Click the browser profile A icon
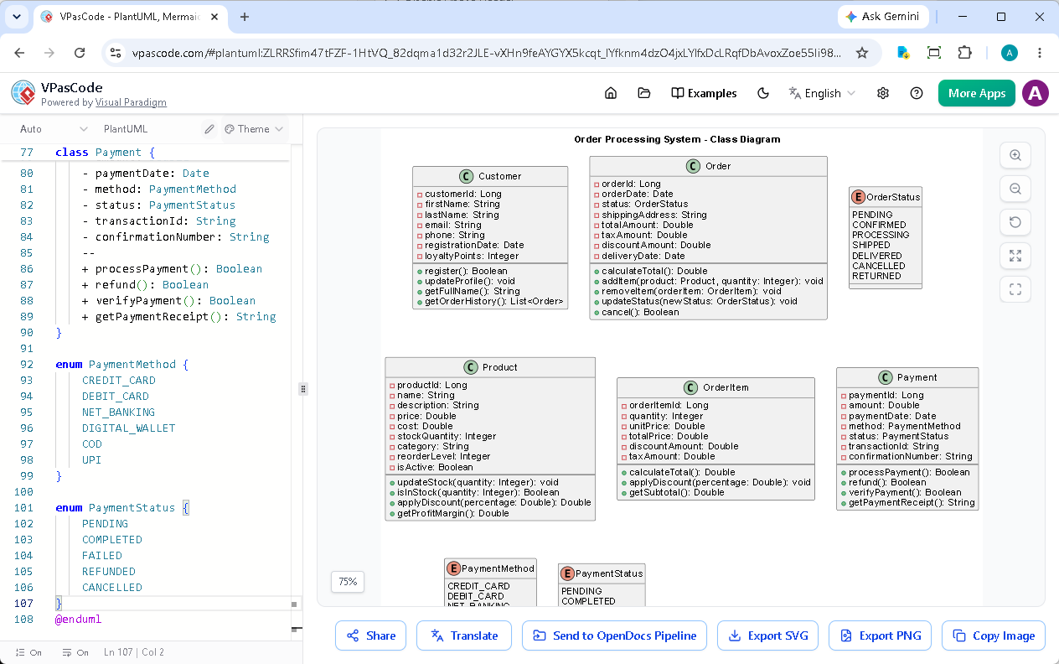 coord(1010,53)
